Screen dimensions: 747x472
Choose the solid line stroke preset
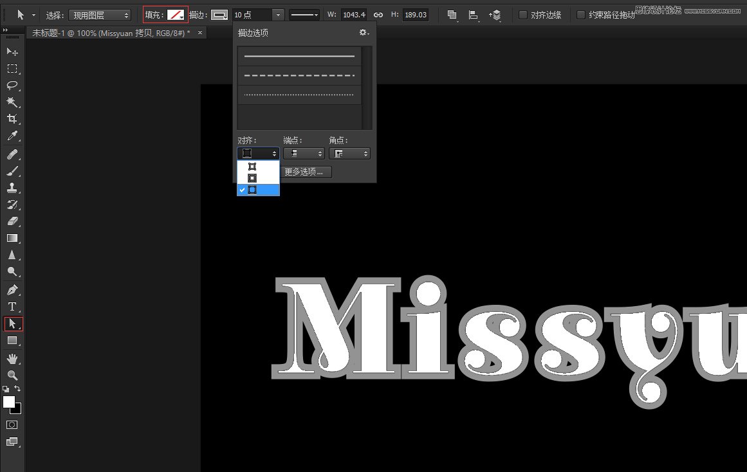coord(299,56)
